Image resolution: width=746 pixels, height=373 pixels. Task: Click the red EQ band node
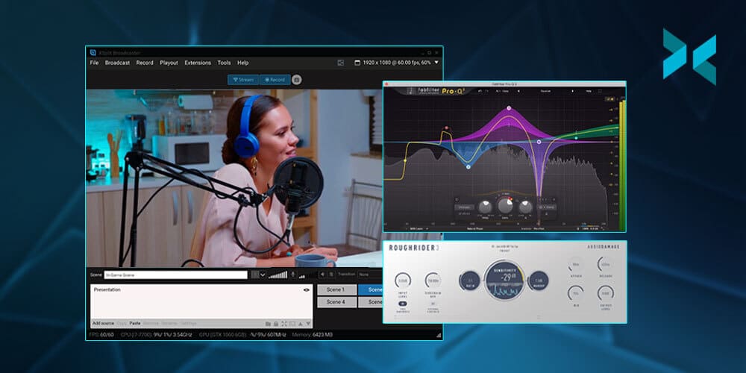(x=446, y=128)
